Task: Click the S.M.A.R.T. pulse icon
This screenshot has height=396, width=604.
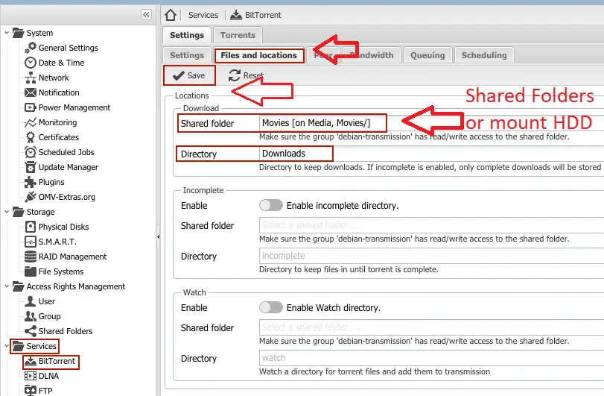Action: point(31,242)
